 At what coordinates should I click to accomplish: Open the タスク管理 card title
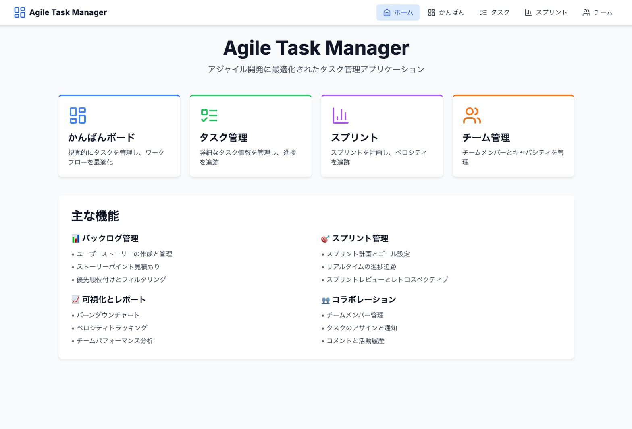click(x=224, y=138)
